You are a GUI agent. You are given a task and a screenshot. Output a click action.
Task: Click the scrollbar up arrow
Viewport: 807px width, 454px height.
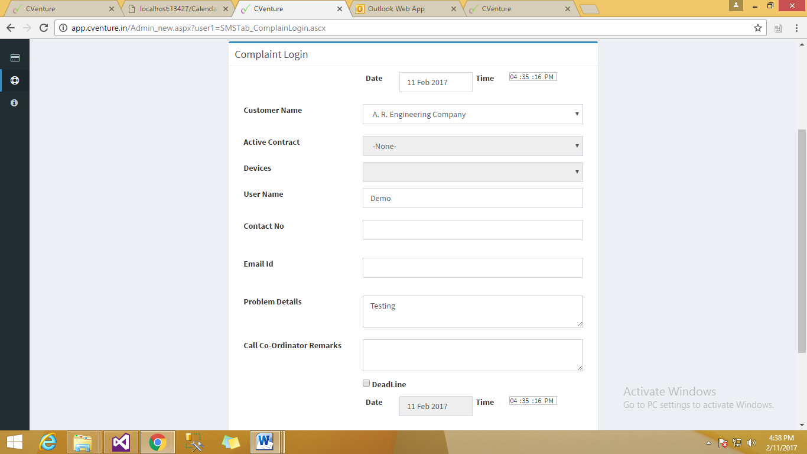(x=802, y=44)
